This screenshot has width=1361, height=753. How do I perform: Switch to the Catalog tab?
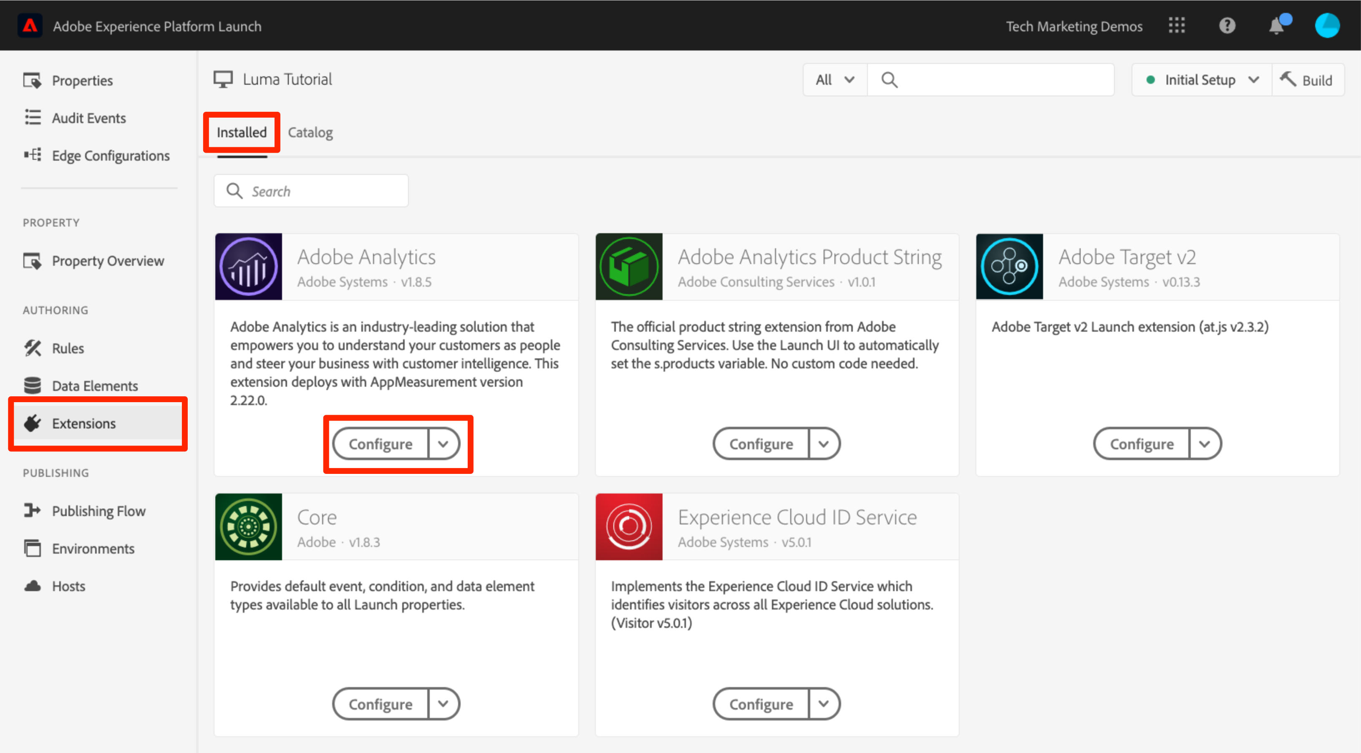(x=310, y=132)
